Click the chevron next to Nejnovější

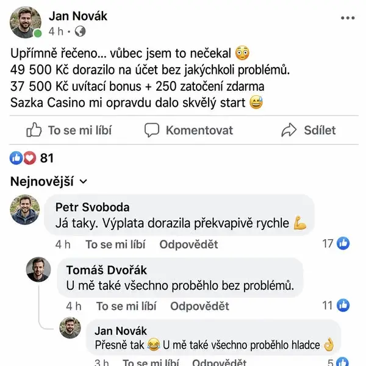point(84,182)
